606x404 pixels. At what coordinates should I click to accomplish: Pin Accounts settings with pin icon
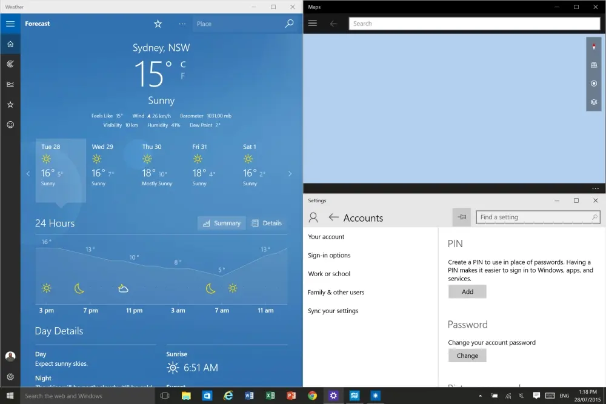[462, 217]
